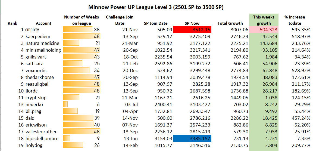Select SP Join Date value 2592.86
The height and width of the screenshot is (151, 313).
click(164, 64)
